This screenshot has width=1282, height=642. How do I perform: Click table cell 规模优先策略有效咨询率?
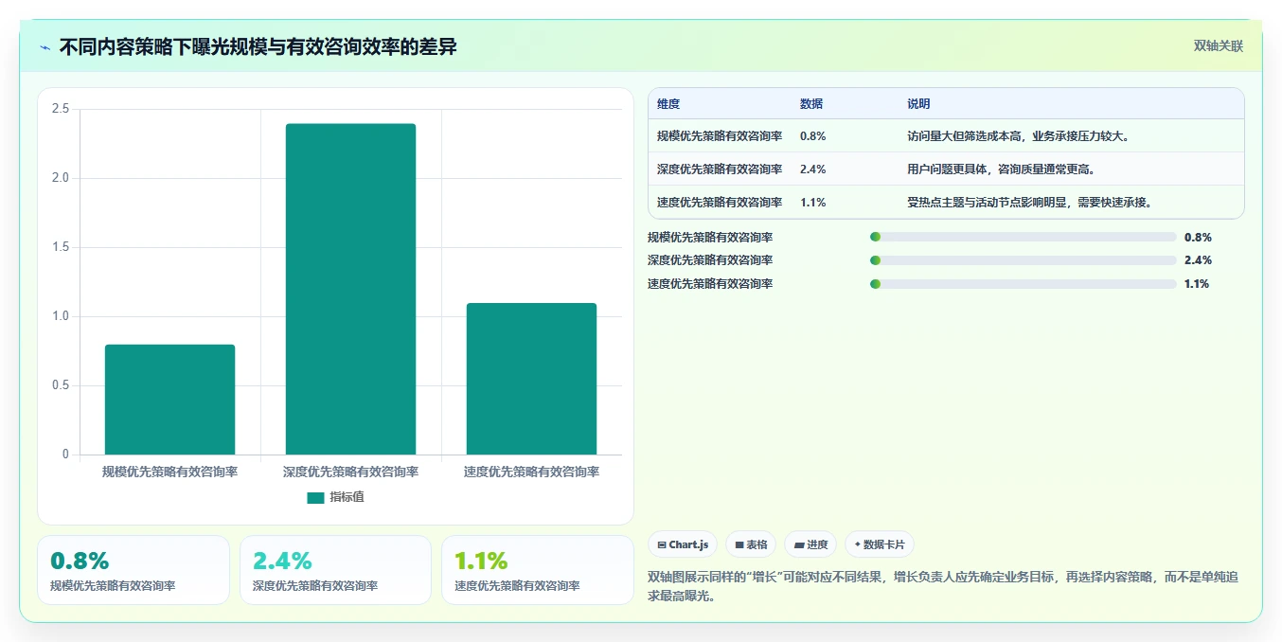point(720,136)
